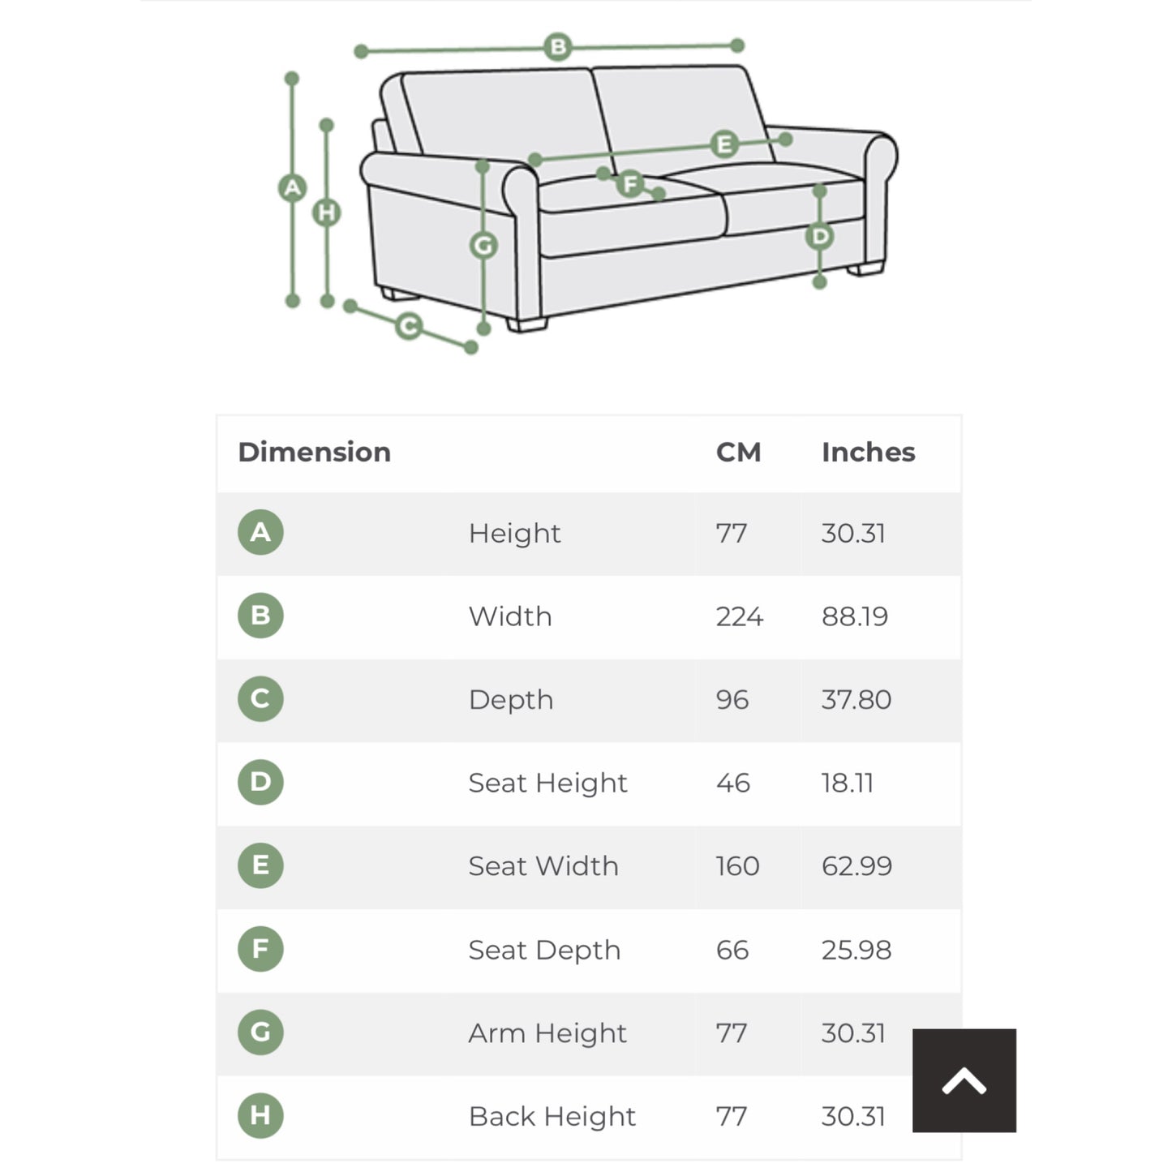Click the H badge beside Back Height
1172x1172 pixels.
click(x=260, y=1116)
